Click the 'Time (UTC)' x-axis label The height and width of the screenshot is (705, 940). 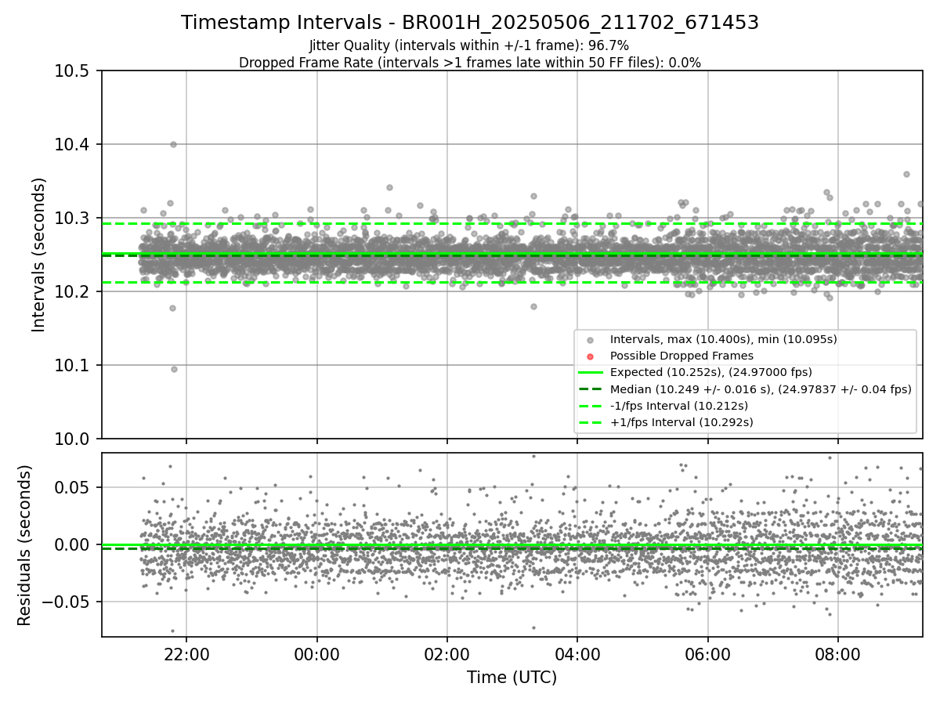512,678
